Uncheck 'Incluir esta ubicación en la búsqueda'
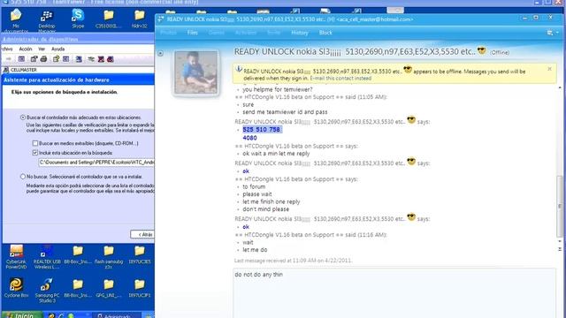The image size is (566, 318). (x=35, y=153)
